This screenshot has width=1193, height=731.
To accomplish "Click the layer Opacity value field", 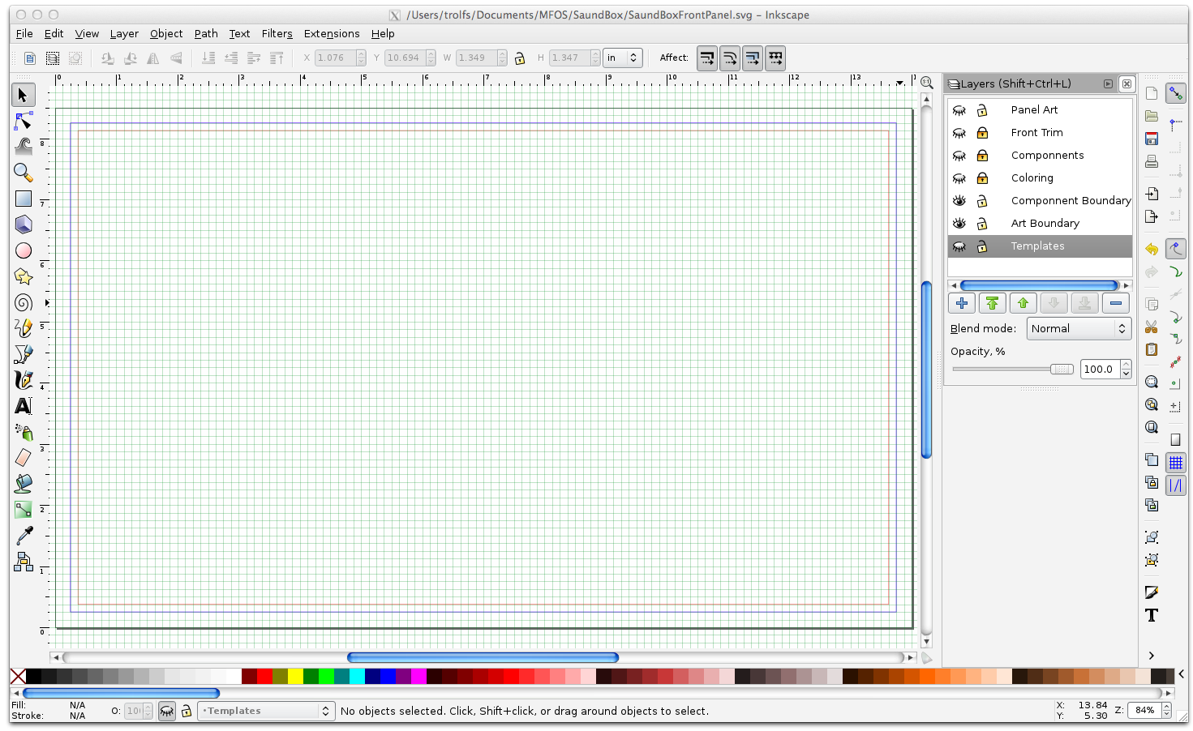I will (x=1099, y=369).
